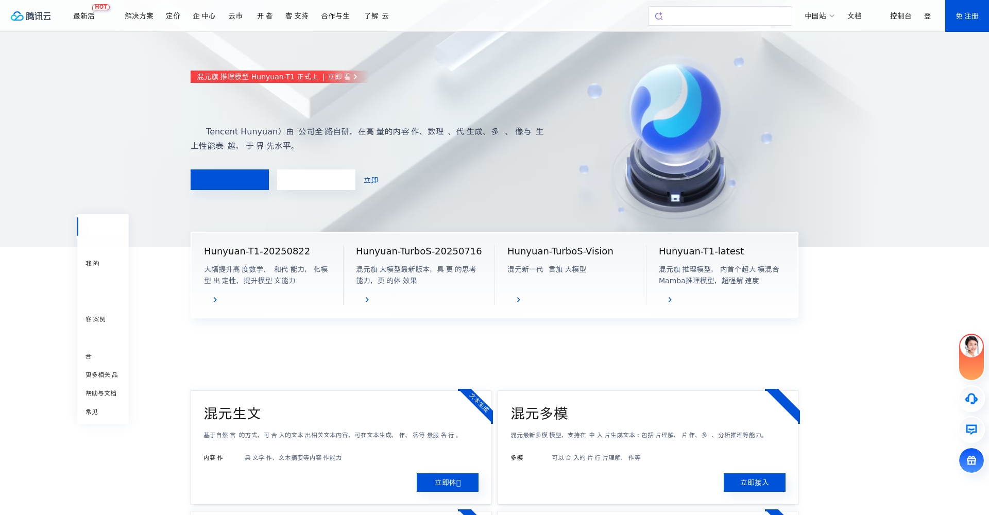Click the 免费注册 button
989x515 pixels.
pos(966,16)
